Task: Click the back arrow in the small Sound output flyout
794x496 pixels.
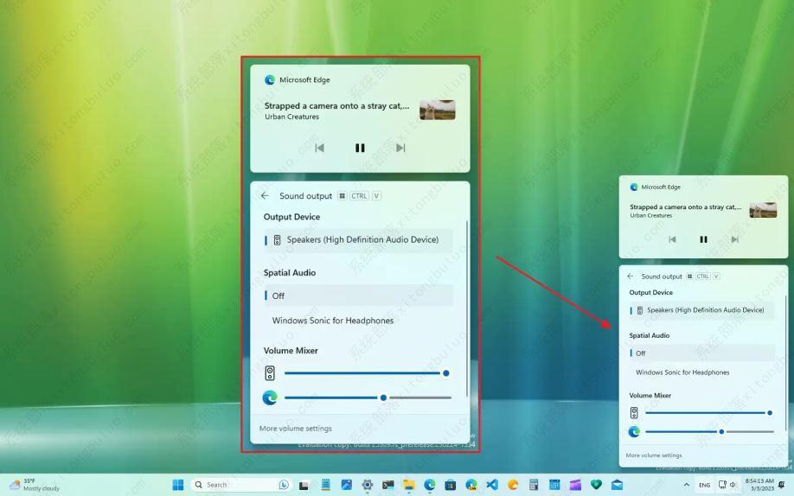Action: coord(631,277)
